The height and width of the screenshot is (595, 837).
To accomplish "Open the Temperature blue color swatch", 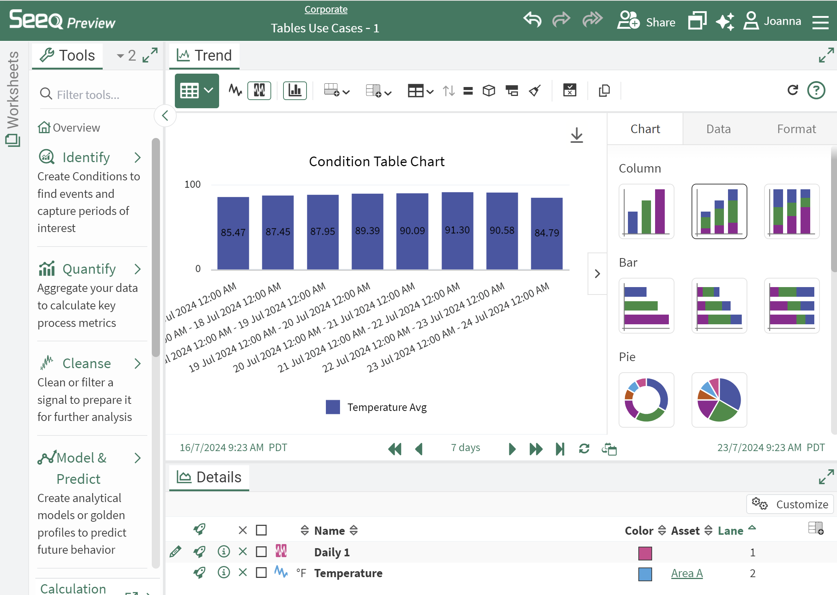I will 645,574.
